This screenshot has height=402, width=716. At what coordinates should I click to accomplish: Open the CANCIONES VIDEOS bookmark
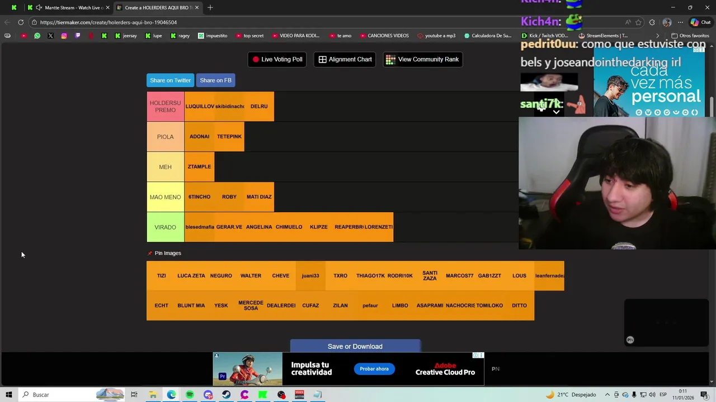384,36
